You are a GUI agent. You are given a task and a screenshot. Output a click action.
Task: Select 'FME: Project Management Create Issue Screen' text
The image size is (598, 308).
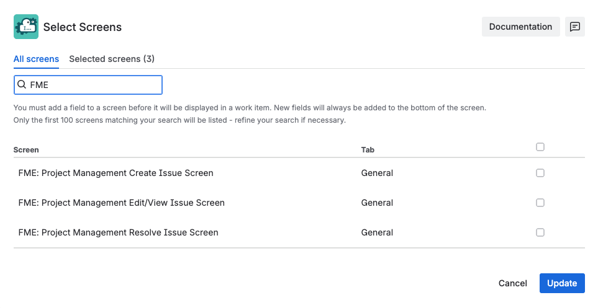click(x=116, y=173)
